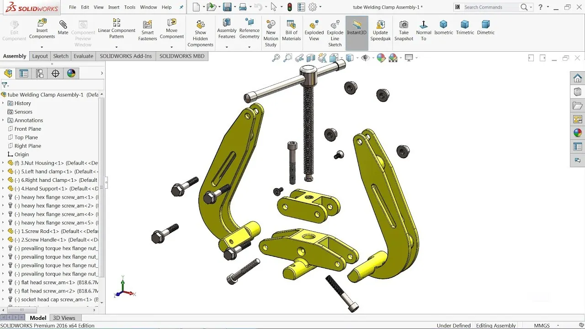Image resolution: width=585 pixels, height=329 pixels.
Task: Open the Edit menu
Action: coord(85,7)
